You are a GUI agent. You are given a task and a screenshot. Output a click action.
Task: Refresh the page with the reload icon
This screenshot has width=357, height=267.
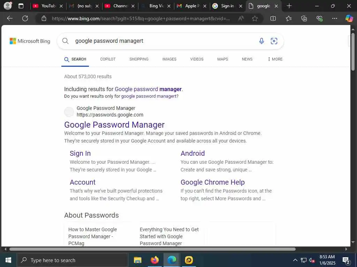25,18
